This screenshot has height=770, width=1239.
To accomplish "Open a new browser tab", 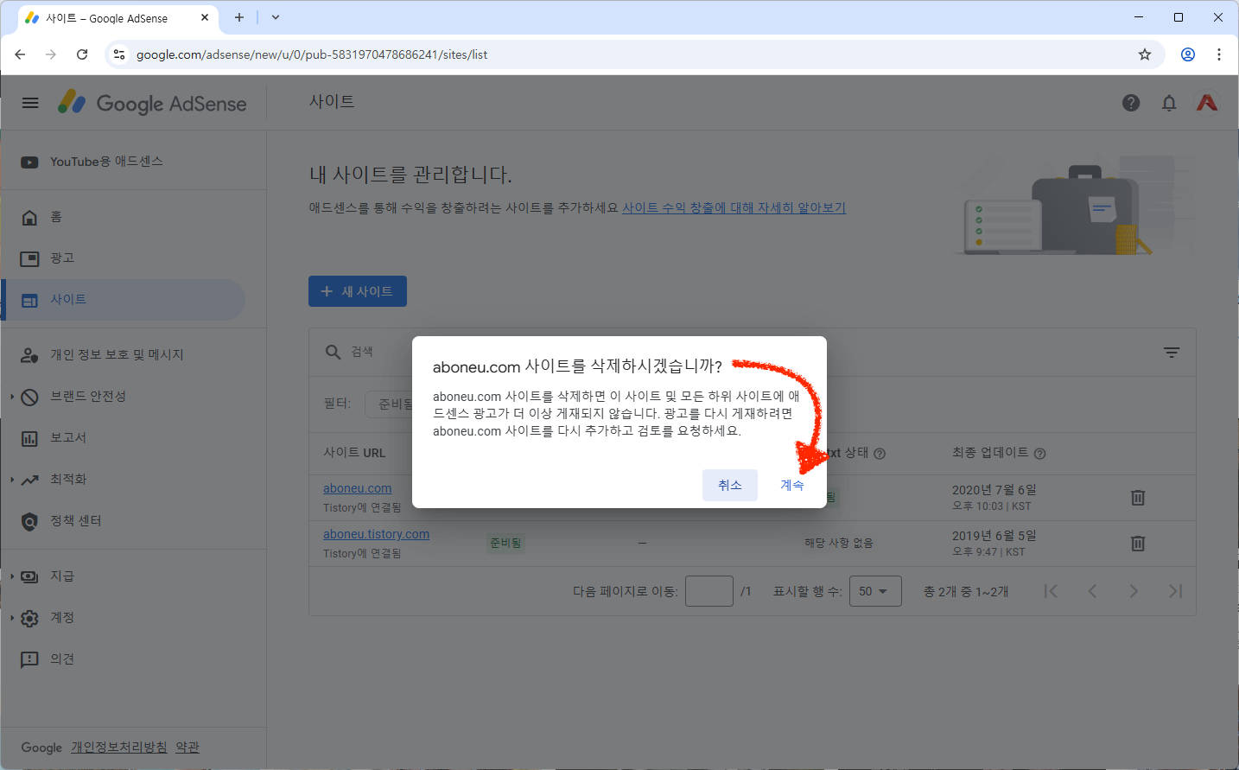I will point(239,17).
